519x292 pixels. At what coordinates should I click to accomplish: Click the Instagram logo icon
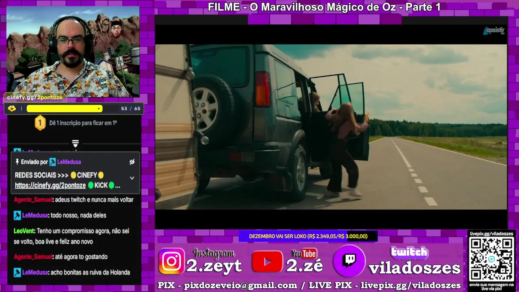[172, 261]
